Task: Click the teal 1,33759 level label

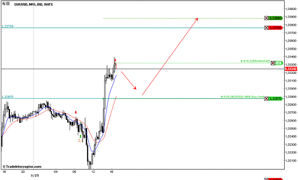Action: point(8,26)
